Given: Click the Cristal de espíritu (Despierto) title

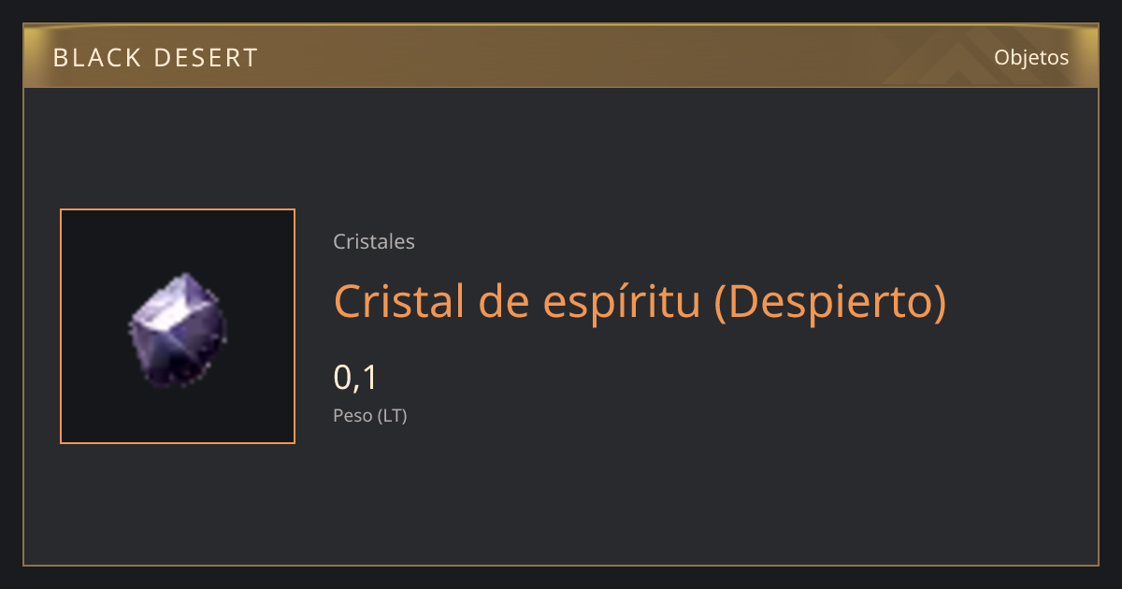Looking at the screenshot, I should [x=640, y=301].
